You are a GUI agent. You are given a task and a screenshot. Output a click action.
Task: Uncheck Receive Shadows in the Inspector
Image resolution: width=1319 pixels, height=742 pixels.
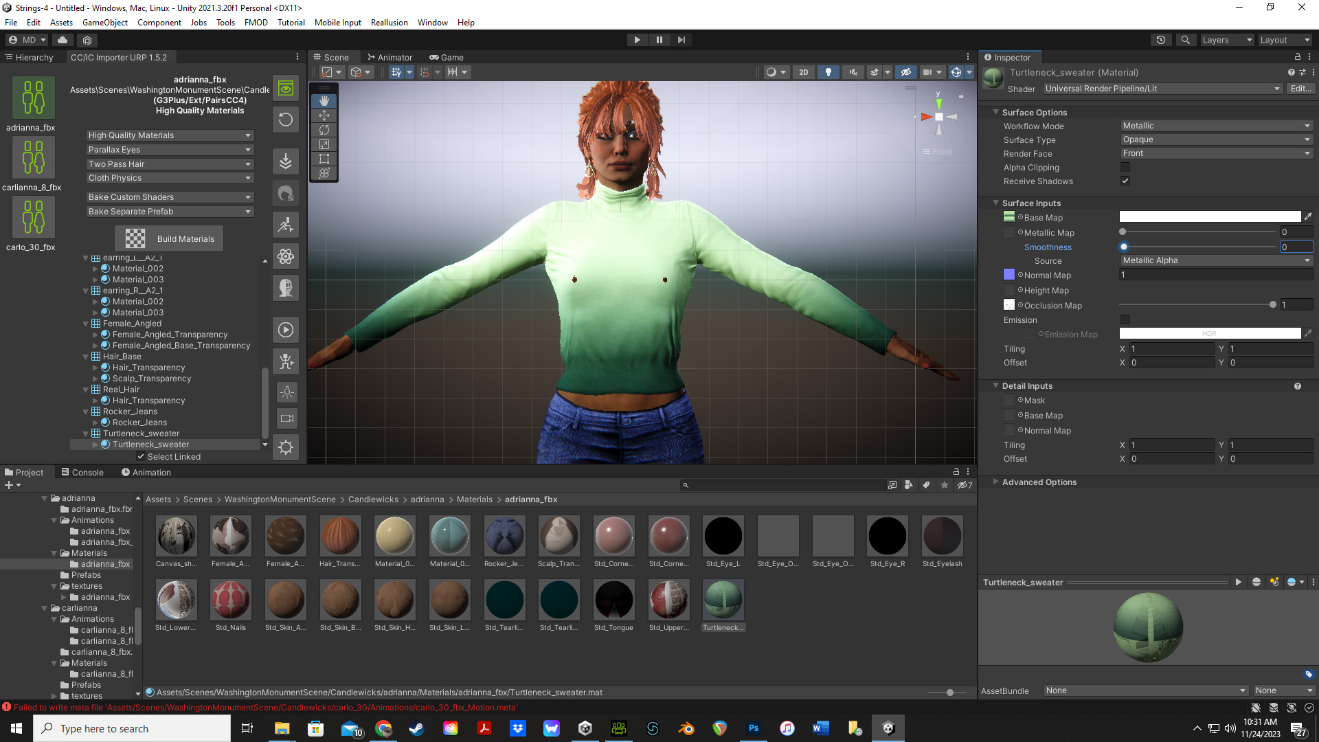coord(1125,181)
